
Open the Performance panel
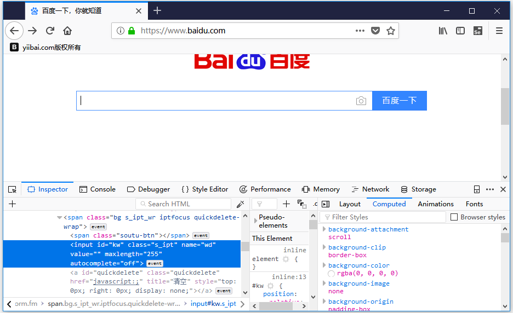point(265,189)
